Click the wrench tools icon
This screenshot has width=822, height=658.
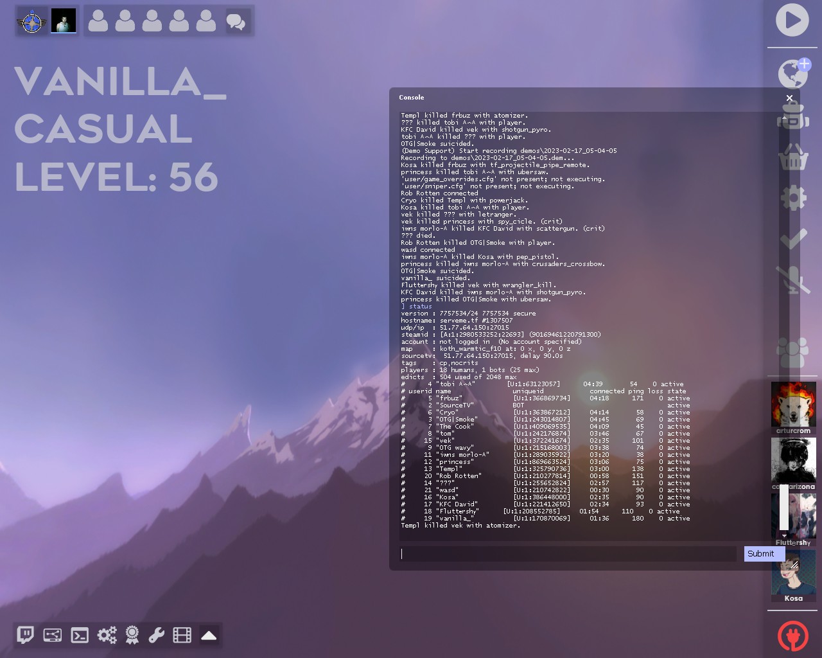click(x=157, y=636)
